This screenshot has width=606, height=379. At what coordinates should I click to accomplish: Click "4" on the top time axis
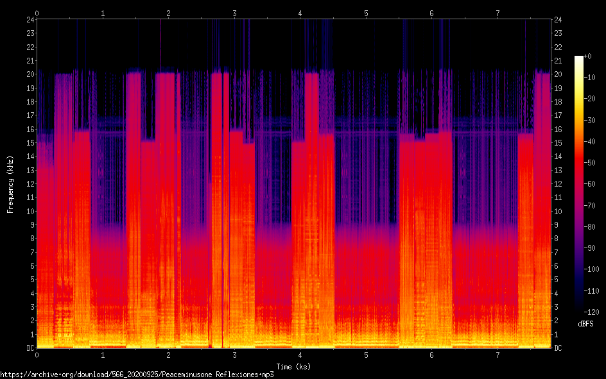click(300, 13)
